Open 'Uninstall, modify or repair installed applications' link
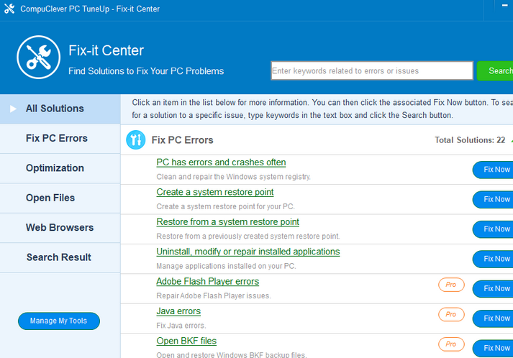The image size is (513, 358). pos(248,252)
